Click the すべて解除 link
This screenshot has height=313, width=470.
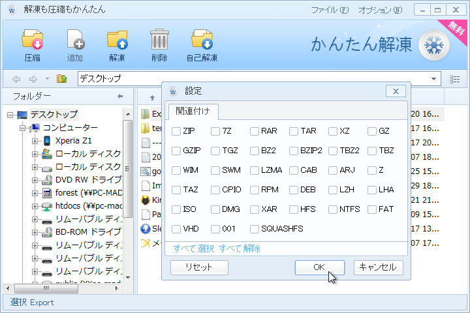click(239, 248)
